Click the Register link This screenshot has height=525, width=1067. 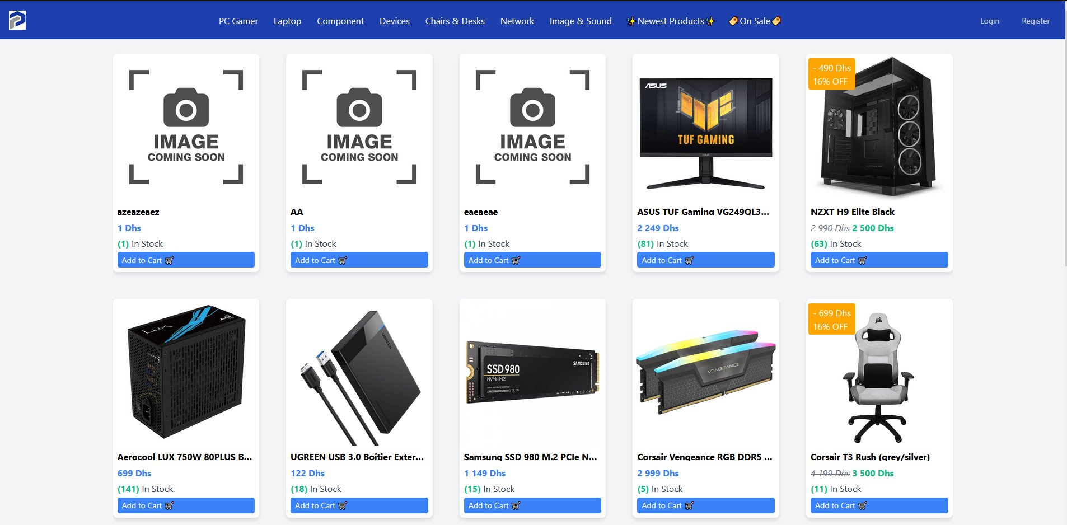tap(1036, 21)
